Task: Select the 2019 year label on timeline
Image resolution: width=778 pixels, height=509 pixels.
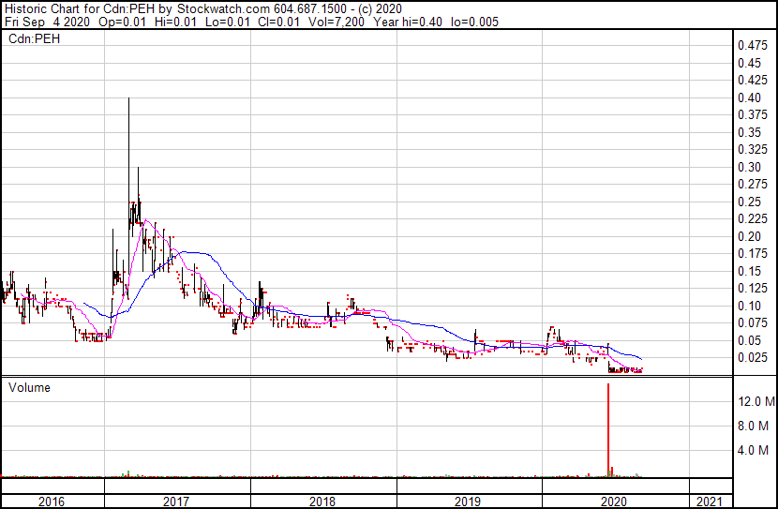Action: (469, 502)
